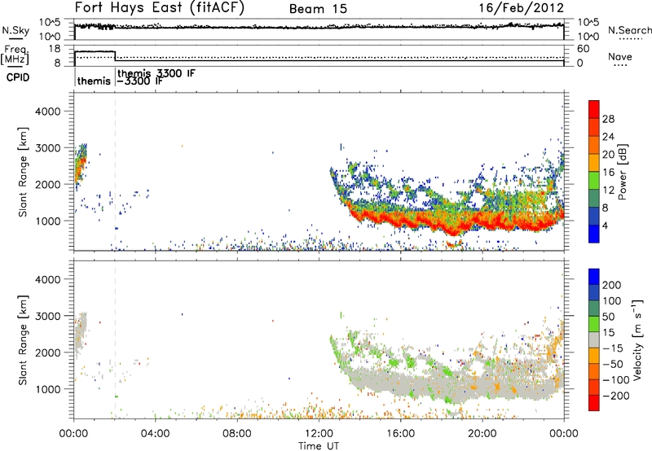Pick the Power color bar segment between 4 and 8
Screen dimensions: 652x451
(x=594, y=216)
